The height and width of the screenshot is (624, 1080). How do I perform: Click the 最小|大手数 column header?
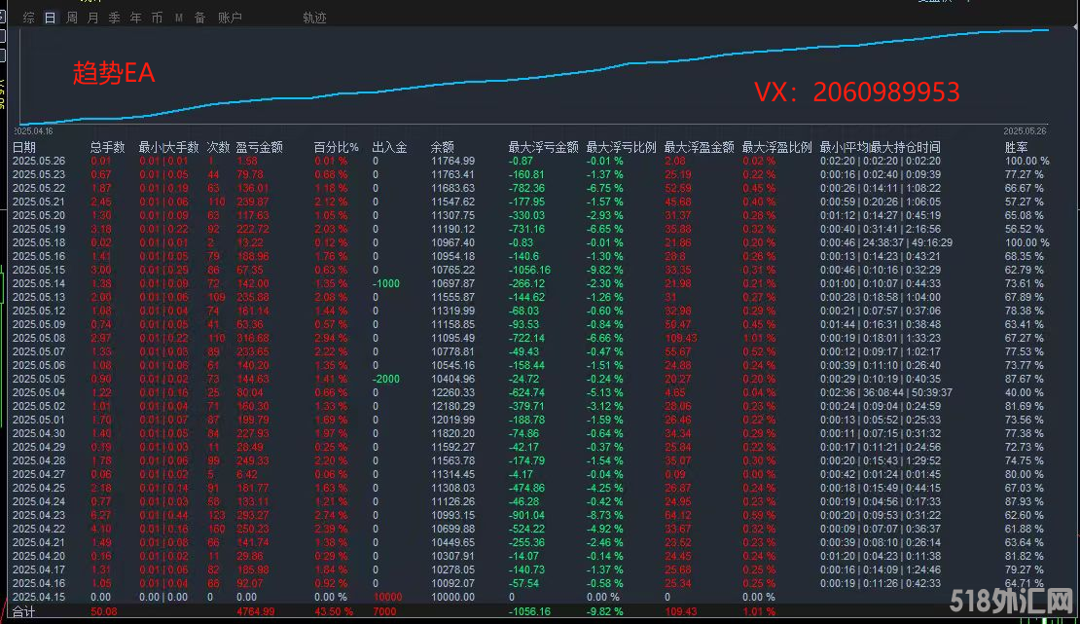click(x=168, y=148)
